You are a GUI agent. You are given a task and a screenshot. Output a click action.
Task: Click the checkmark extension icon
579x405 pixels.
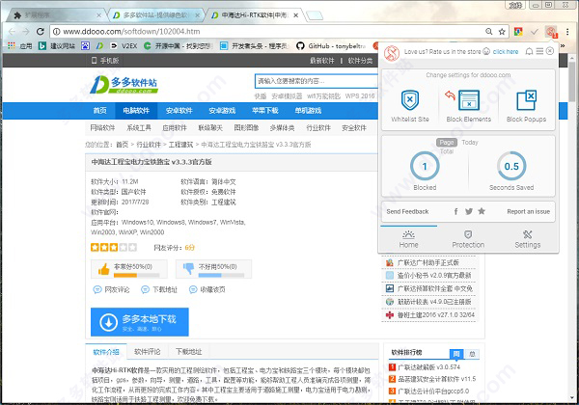(x=535, y=32)
